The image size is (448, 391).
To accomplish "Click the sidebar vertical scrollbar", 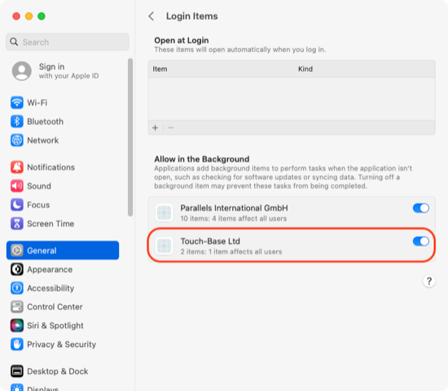I will pos(130,137).
